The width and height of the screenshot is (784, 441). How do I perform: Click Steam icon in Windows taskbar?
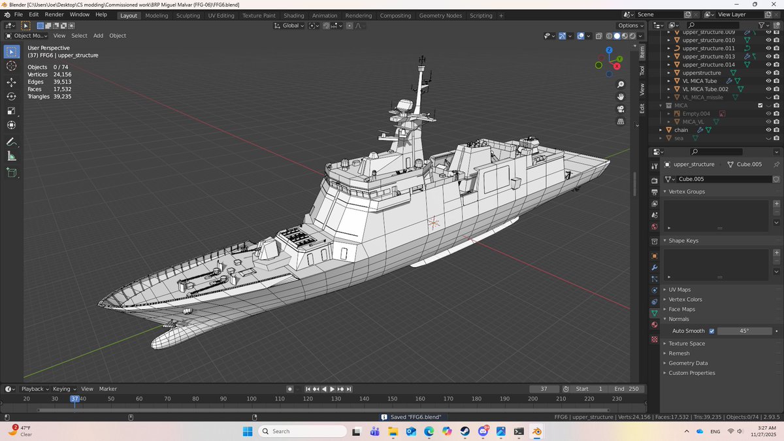465,431
